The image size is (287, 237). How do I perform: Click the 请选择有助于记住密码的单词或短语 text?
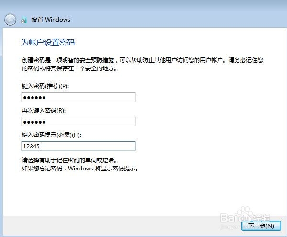click(69, 160)
